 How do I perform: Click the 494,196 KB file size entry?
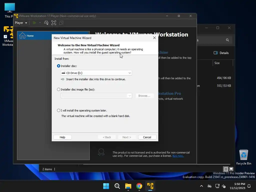(x=224, y=78)
